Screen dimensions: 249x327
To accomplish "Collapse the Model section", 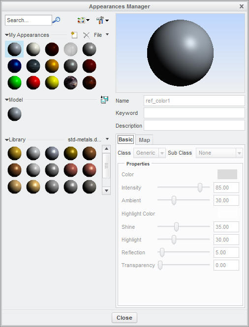I will pos(7,100).
